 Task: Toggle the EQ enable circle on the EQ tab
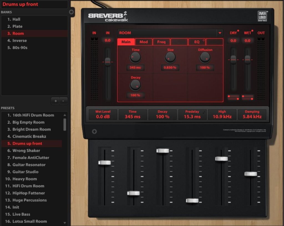click(x=204, y=40)
